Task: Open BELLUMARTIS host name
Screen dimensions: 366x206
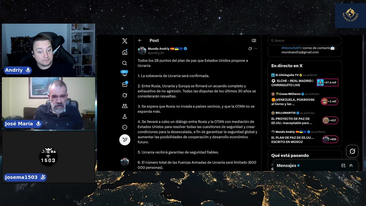Action: tap(286, 113)
